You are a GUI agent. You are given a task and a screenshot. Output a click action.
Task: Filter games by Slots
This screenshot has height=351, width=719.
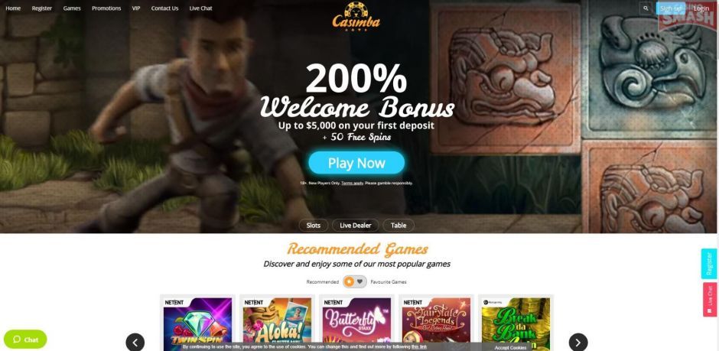pyautogui.click(x=314, y=226)
